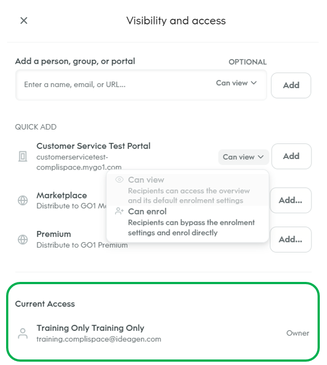Select the Can view permission option

point(187,189)
